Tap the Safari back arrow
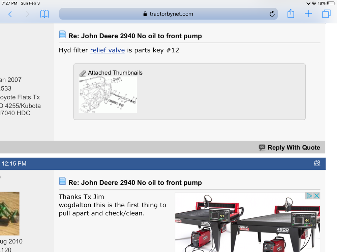 [10, 14]
